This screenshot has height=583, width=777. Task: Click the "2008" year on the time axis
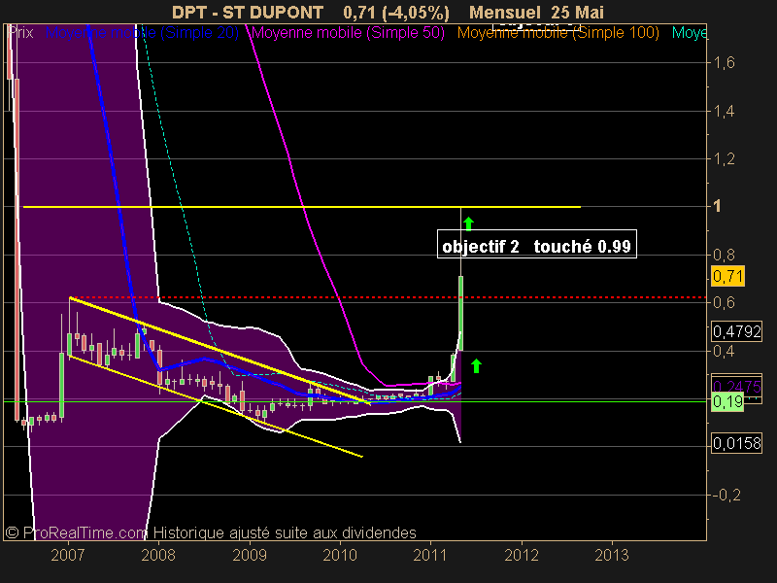coord(158,555)
